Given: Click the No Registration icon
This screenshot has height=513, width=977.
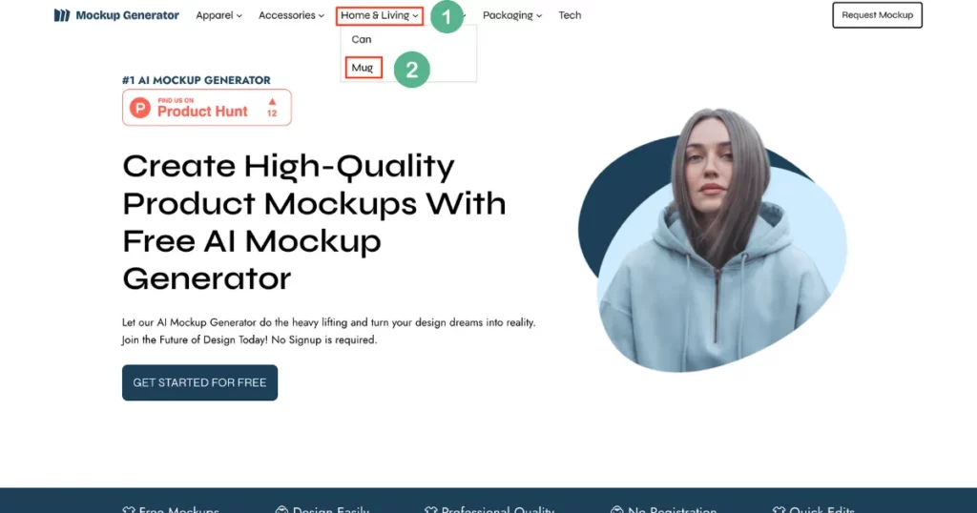Looking at the screenshot, I should click(616, 510).
